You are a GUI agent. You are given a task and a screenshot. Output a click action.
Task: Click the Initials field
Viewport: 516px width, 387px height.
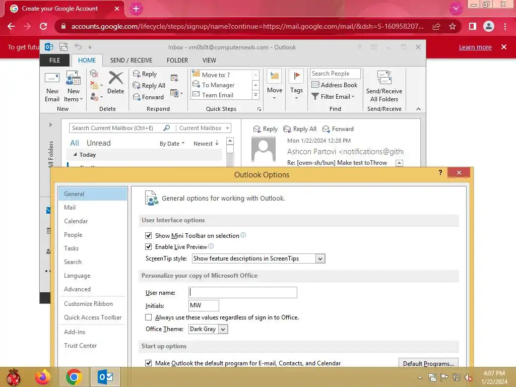click(204, 305)
